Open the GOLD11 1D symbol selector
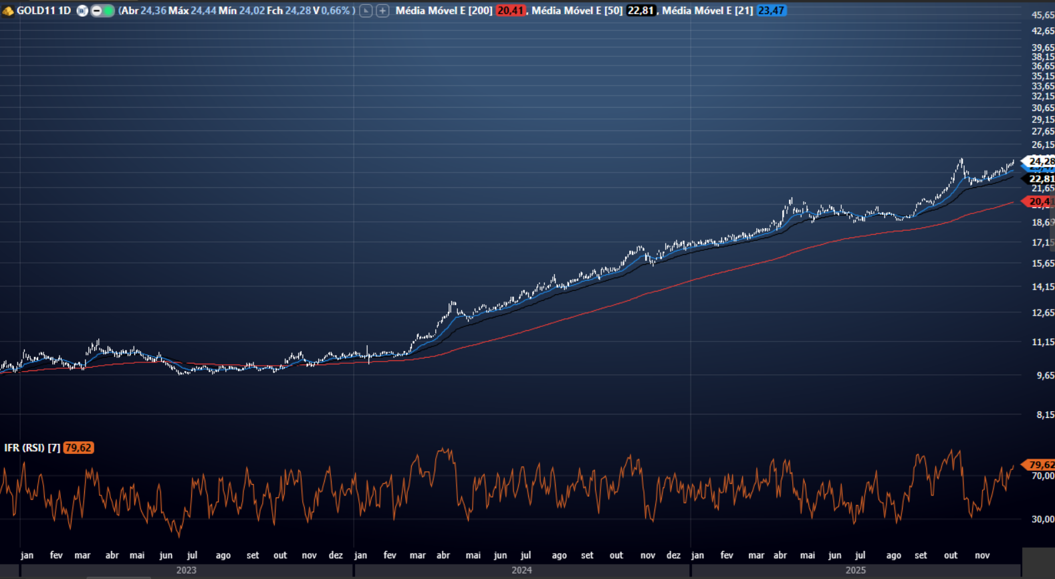 (x=43, y=11)
